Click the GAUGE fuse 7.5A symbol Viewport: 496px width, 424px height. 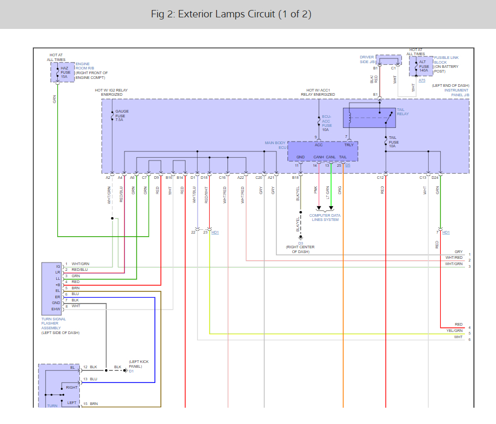point(112,115)
